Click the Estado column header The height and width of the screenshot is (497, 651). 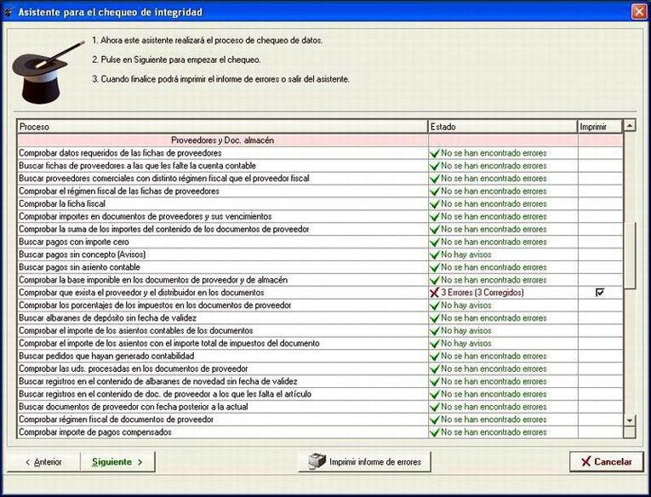[x=503, y=127]
